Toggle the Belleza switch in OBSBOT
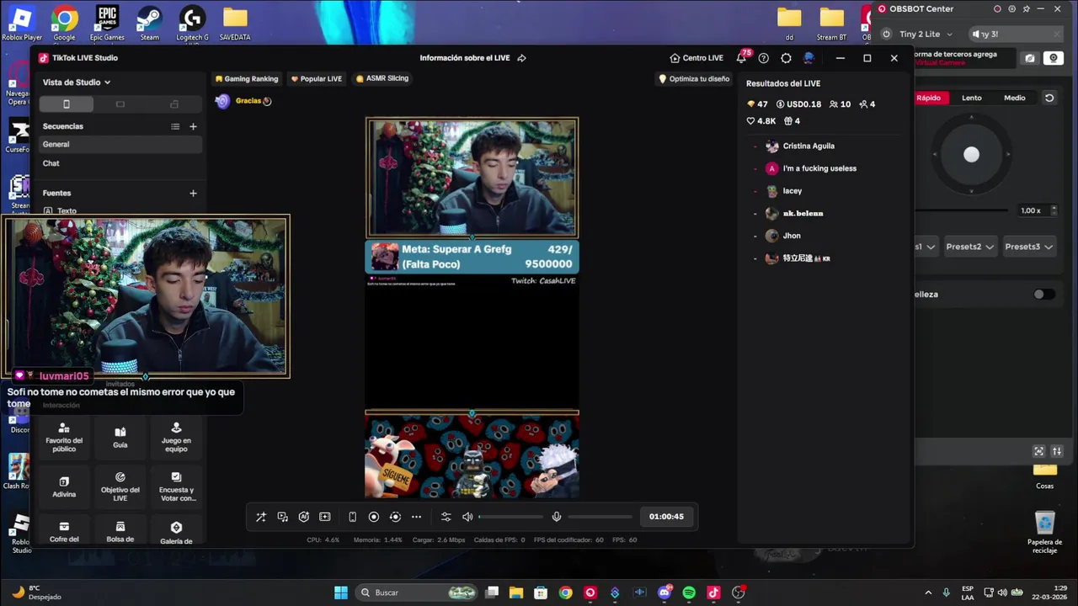1078x606 pixels. click(x=1043, y=295)
